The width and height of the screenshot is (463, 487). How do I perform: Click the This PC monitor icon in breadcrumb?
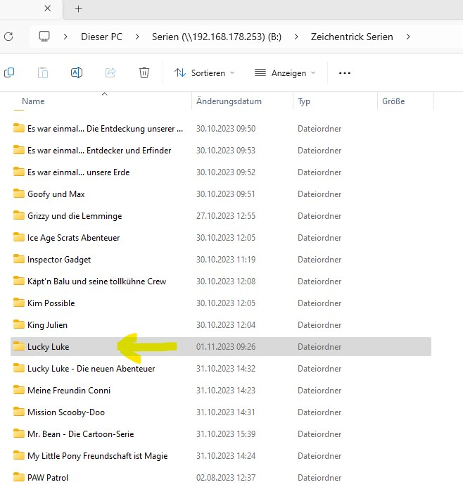[44, 37]
